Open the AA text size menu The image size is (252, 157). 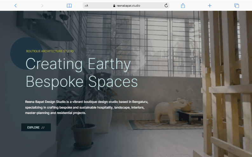(x=86, y=6)
